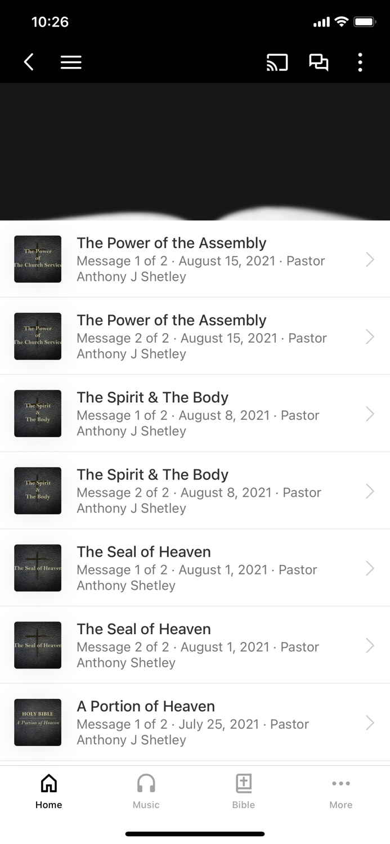Open the messages/chat icon in the toolbar
This screenshot has height=844, width=390.
(319, 62)
